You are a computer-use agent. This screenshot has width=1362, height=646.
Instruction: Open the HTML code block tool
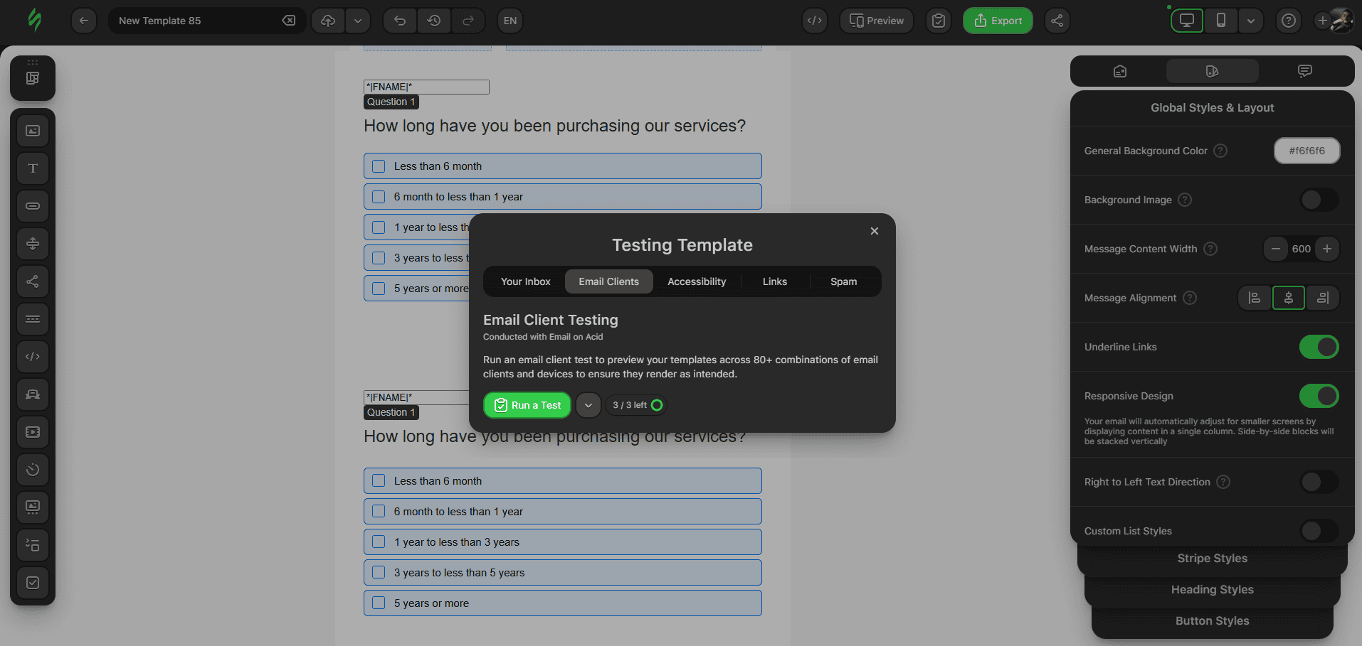(32, 357)
